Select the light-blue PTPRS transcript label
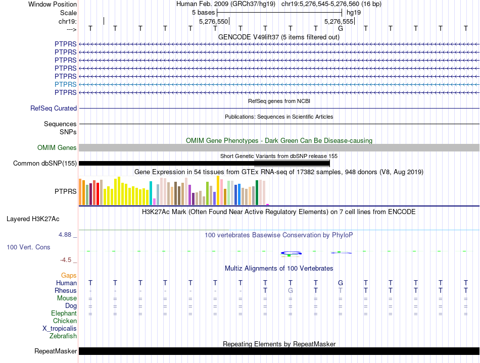This screenshot has height=363, width=480. click(x=66, y=84)
